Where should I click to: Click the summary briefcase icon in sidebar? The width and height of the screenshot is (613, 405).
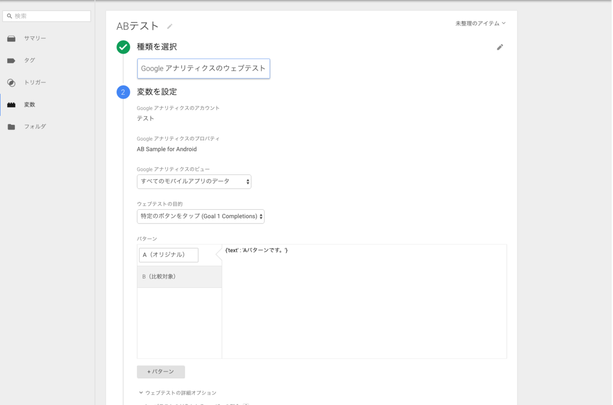click(x=11, y=38)
